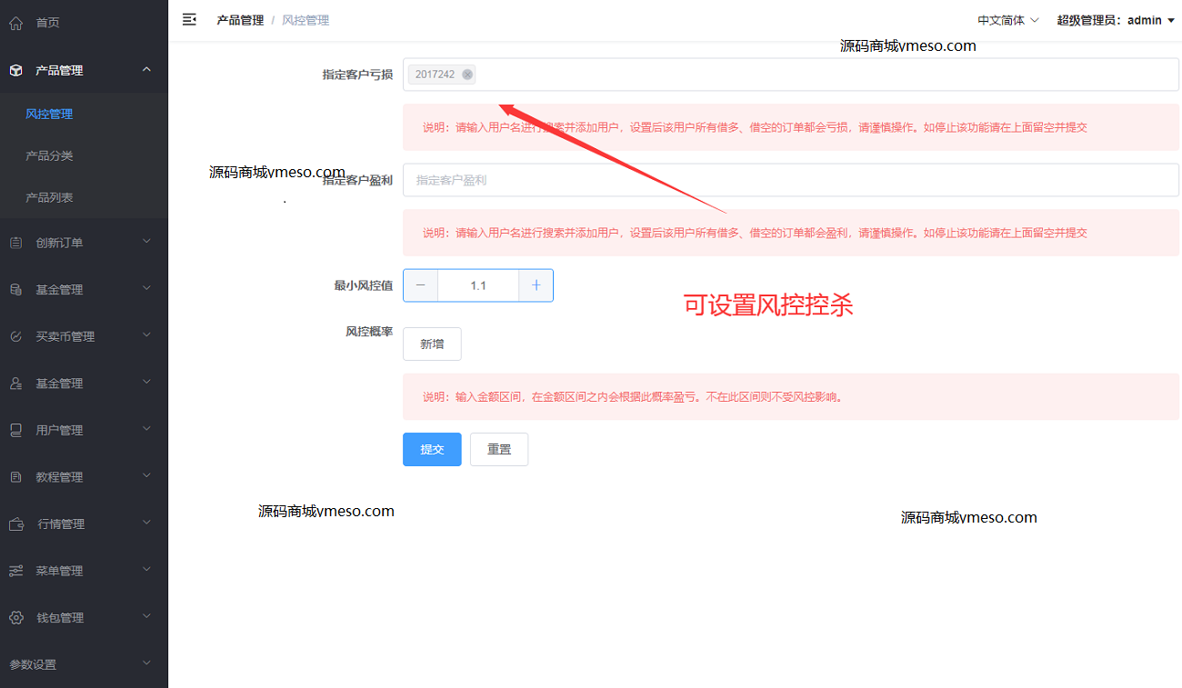
Task: Click the cube icon beside 产品管理
Action: [x=15, y=70]
